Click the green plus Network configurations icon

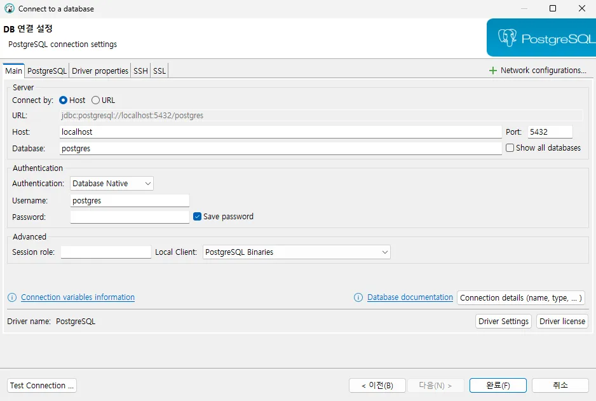pos(492,70)
